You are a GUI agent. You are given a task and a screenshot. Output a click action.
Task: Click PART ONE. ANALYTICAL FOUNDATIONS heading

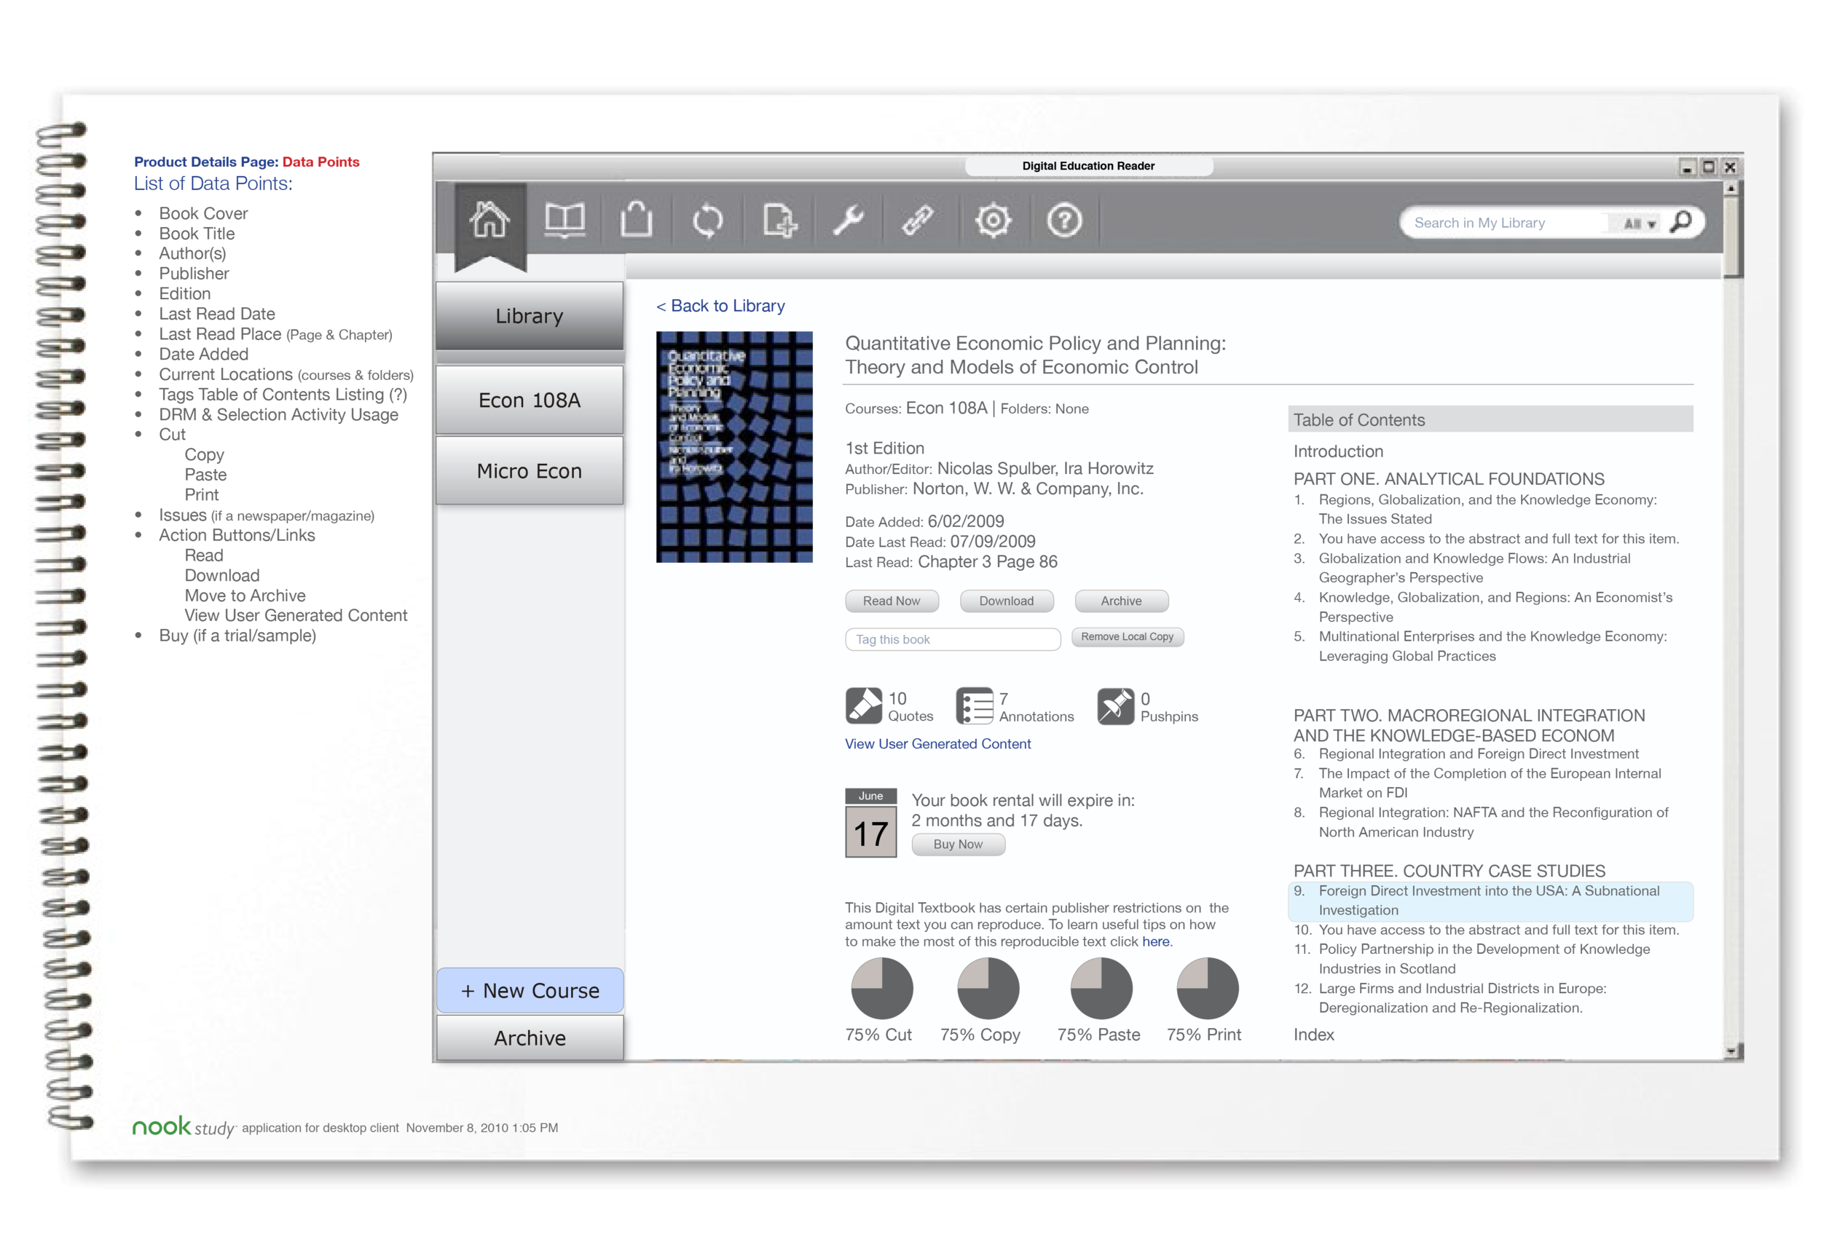point(1448,478)
